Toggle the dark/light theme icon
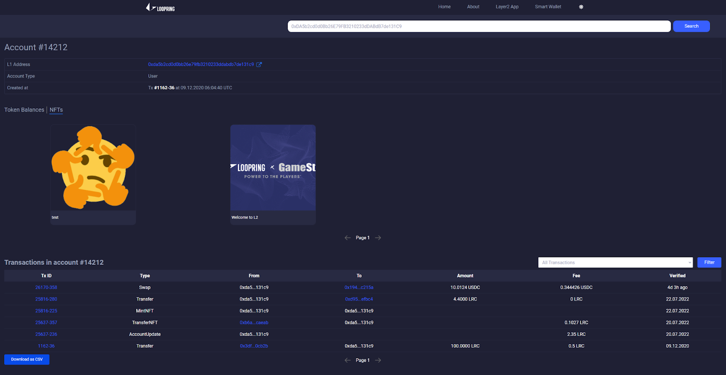The width and height of the screenshot is (726, 375). (x=581, y=7)
